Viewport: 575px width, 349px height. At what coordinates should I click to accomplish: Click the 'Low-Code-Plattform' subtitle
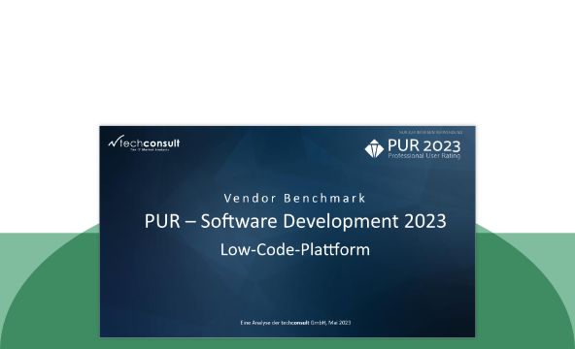(295, 250)
